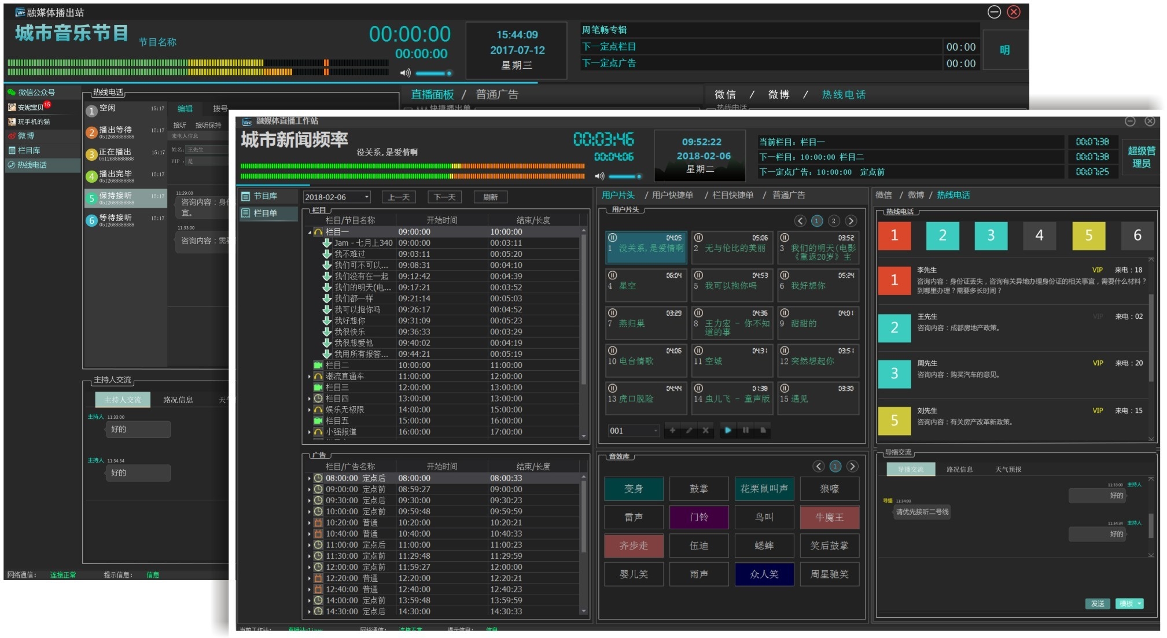Click the pencil edit icon beside the 001 dropdown

pos(689,430)
